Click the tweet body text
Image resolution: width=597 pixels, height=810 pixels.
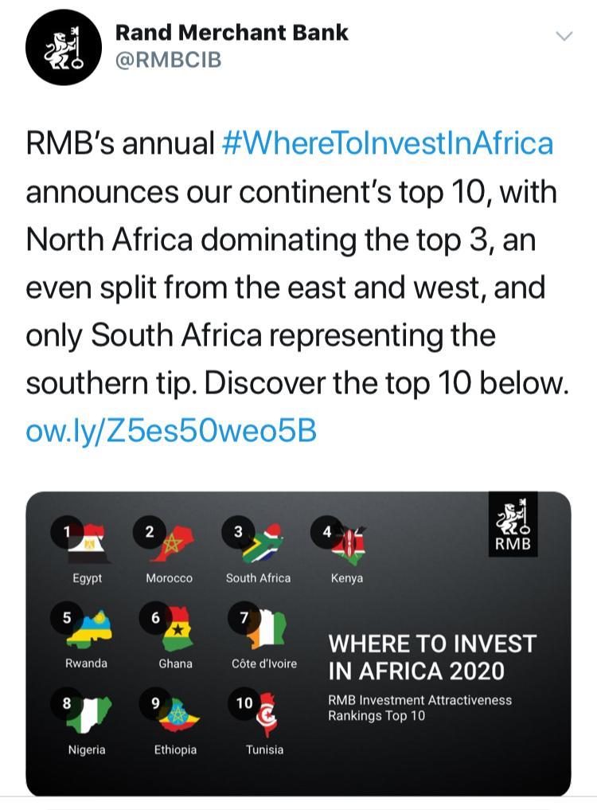click(297, 263)
